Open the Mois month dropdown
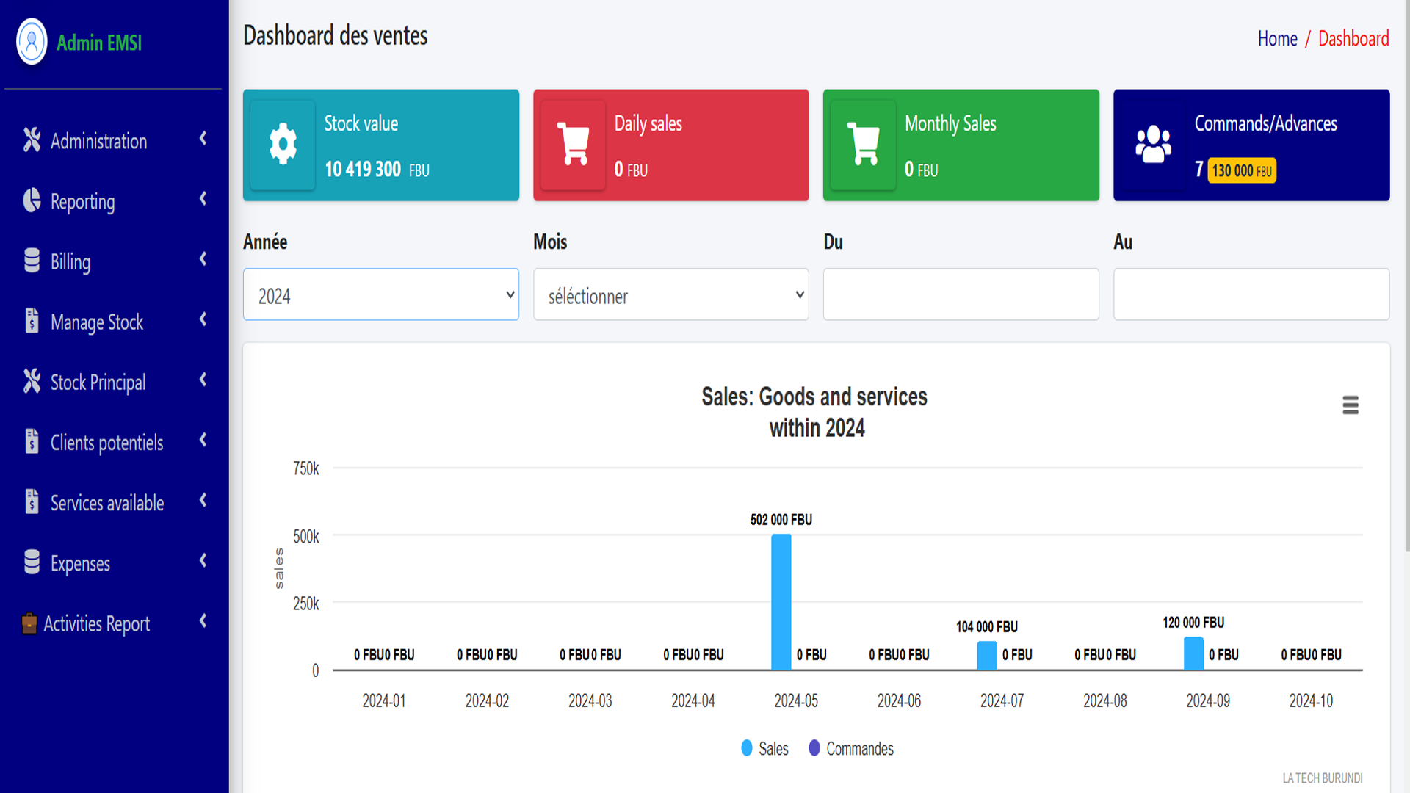This screenshot has width=1410, height=793. click(x=670, y=294)
